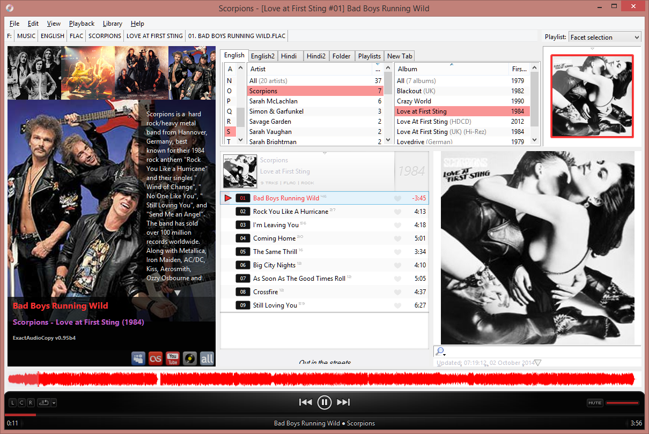Click the magnifier search icon under the cover art
This screenshot has height=434, width=649.
[440, 351]
